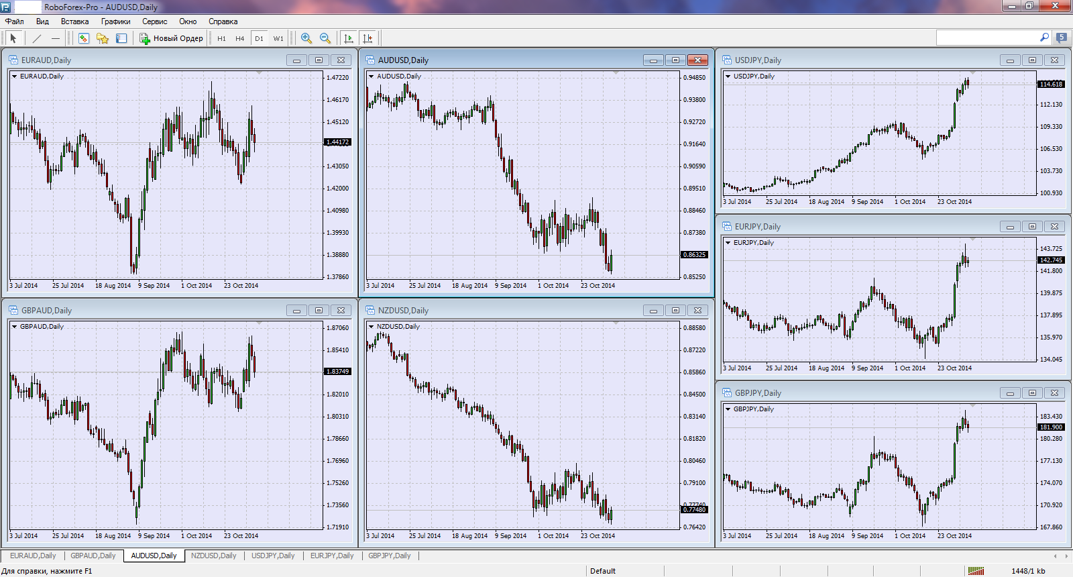
Task: Click the AUDUSD,Daily window title icon
Action: 370,60
